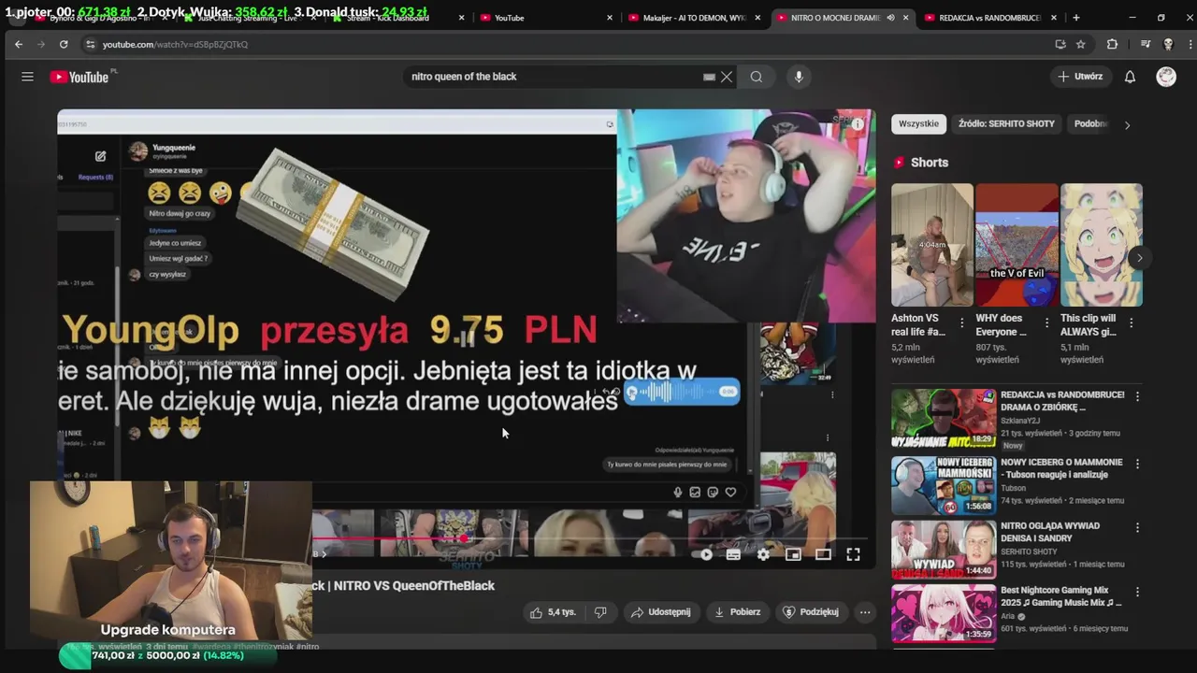Open the REDAKCJA vs RANDOMBRUCE video title
The width and height of the screenshot is (1197, 673).
(1062, 401)
